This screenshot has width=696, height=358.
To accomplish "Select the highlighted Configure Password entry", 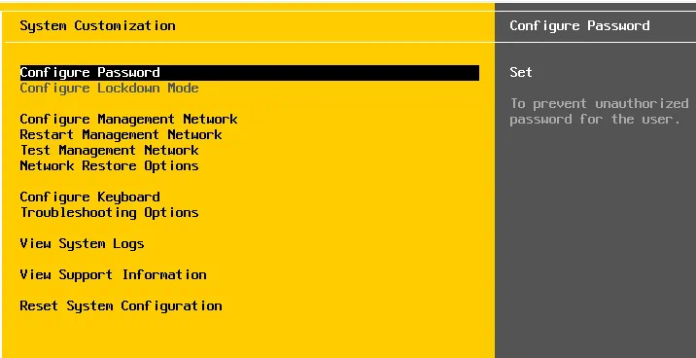I will (x=250, y=72).
